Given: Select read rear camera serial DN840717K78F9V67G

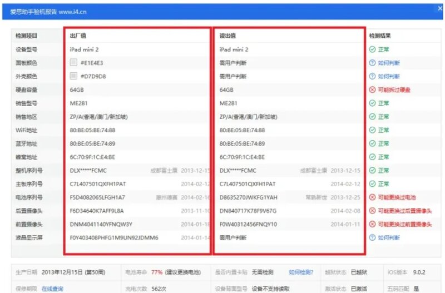Looking at the screenshot, I should (248, 211).
